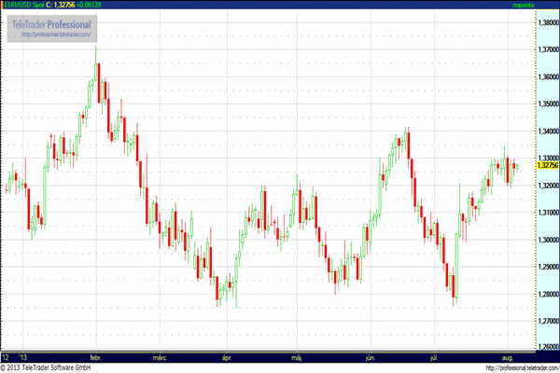The width and height of the screenshot is (560, 373).
Task: Click the júl. month marker on time axis
Action: (x=434, y=358)
